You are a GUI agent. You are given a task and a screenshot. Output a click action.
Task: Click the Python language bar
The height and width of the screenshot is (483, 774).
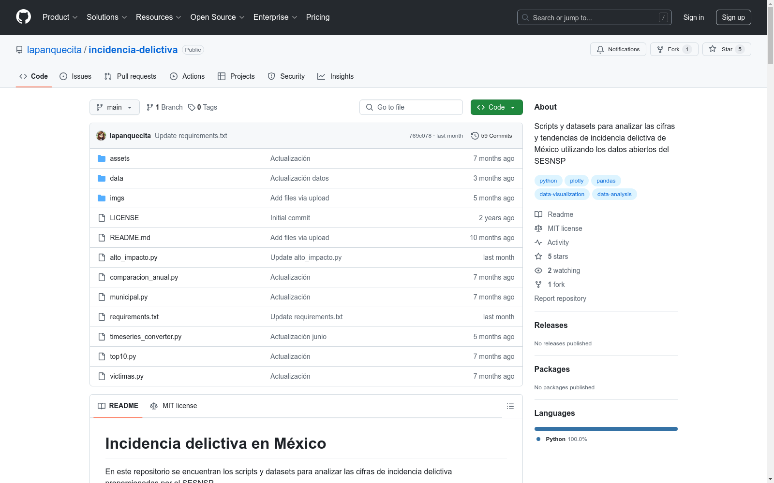click(x=606, y=429)
